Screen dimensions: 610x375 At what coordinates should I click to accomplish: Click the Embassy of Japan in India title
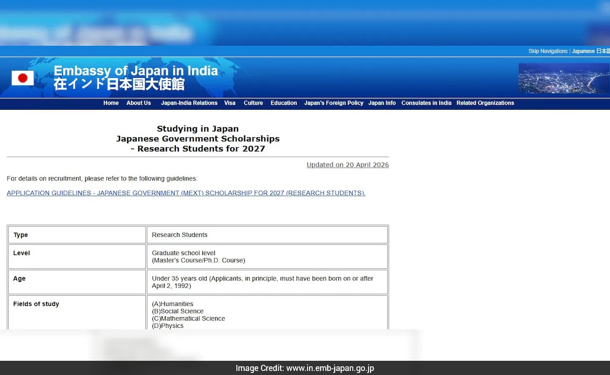(136, 71)
